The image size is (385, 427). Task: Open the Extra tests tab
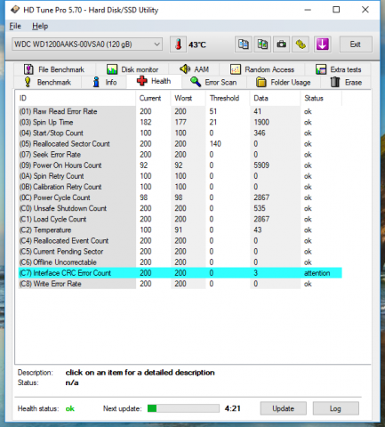(338, 69)
